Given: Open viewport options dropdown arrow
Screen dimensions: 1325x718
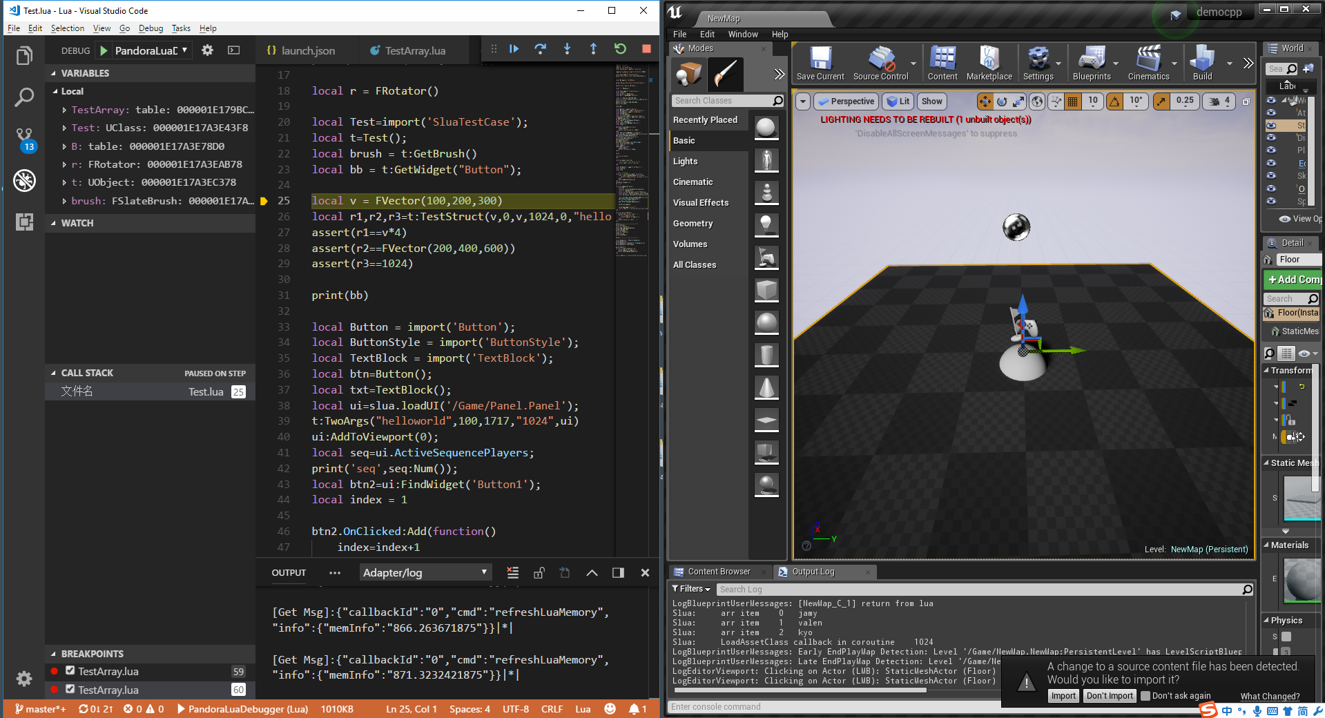Looking at the screenshot, I should pyautogui.click(x=802, y=101).
